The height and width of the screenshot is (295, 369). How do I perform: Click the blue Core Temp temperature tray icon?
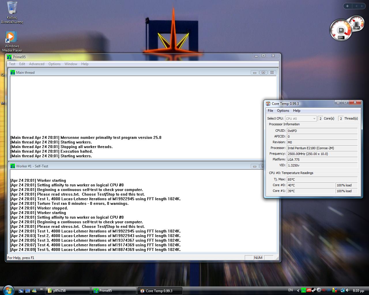coord(329,290)
